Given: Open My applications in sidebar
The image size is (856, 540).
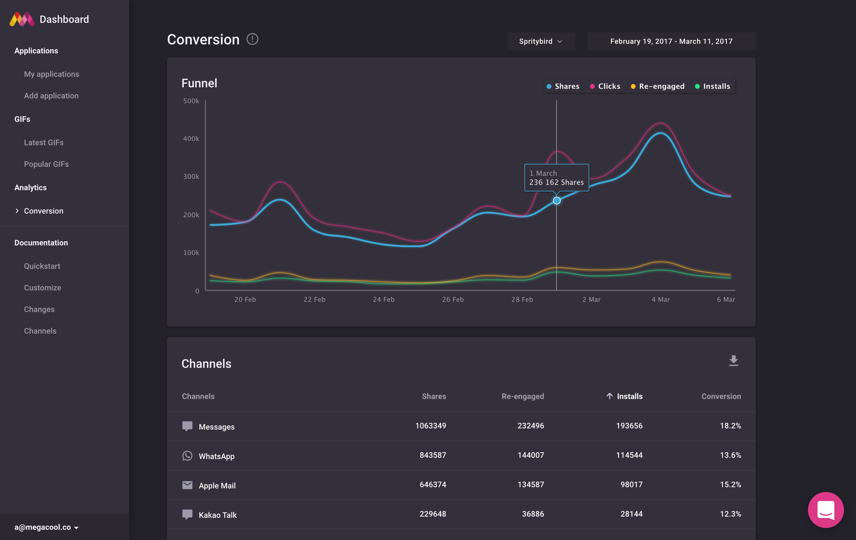Looking at the screenshot, I should (x=51, y=74).
